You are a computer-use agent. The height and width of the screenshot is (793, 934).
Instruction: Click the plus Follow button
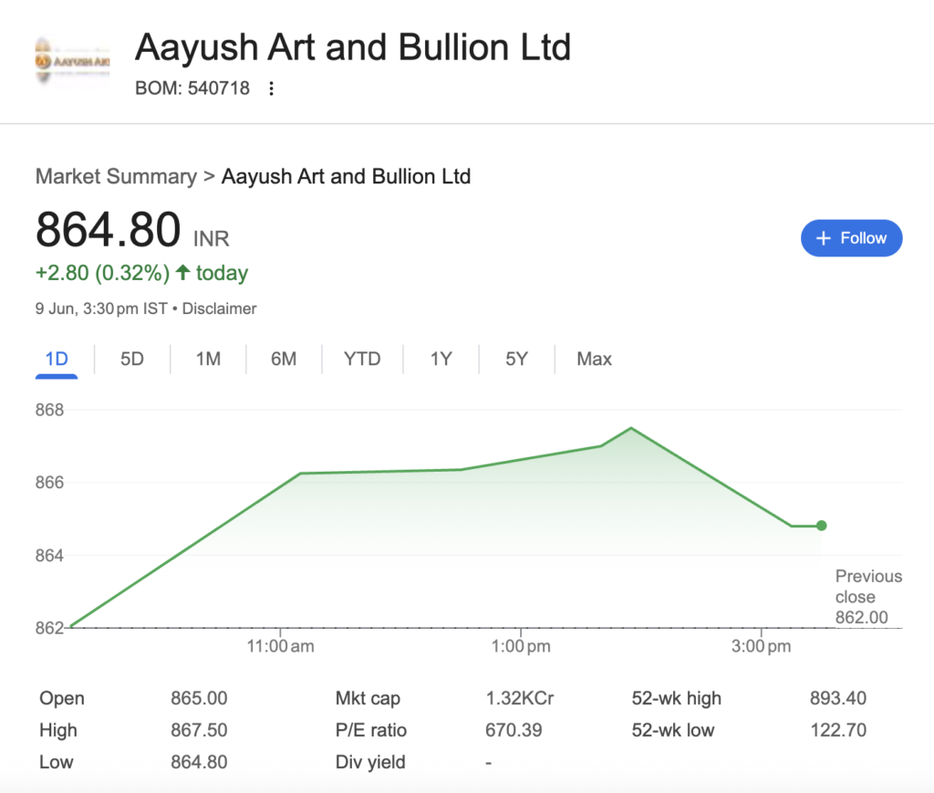click(x=851, y=238)
